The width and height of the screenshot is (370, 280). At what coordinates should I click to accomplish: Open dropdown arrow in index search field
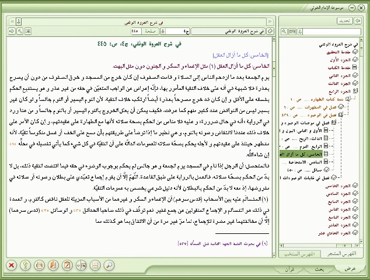(x=300, y=32)
